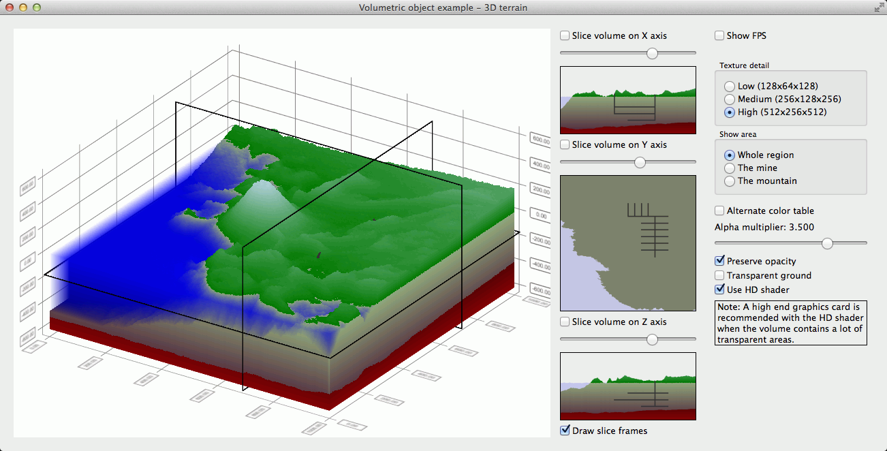Select Whole region display option
The image size is (887, 451).
tap(729, 155)
